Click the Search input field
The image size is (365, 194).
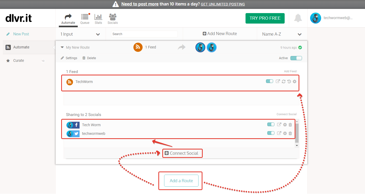144,34
